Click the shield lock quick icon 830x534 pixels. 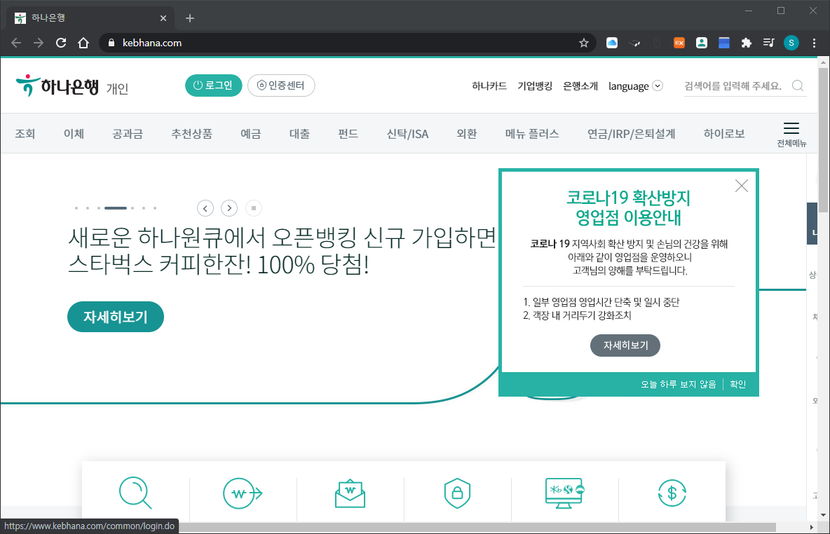click(457, 493)
